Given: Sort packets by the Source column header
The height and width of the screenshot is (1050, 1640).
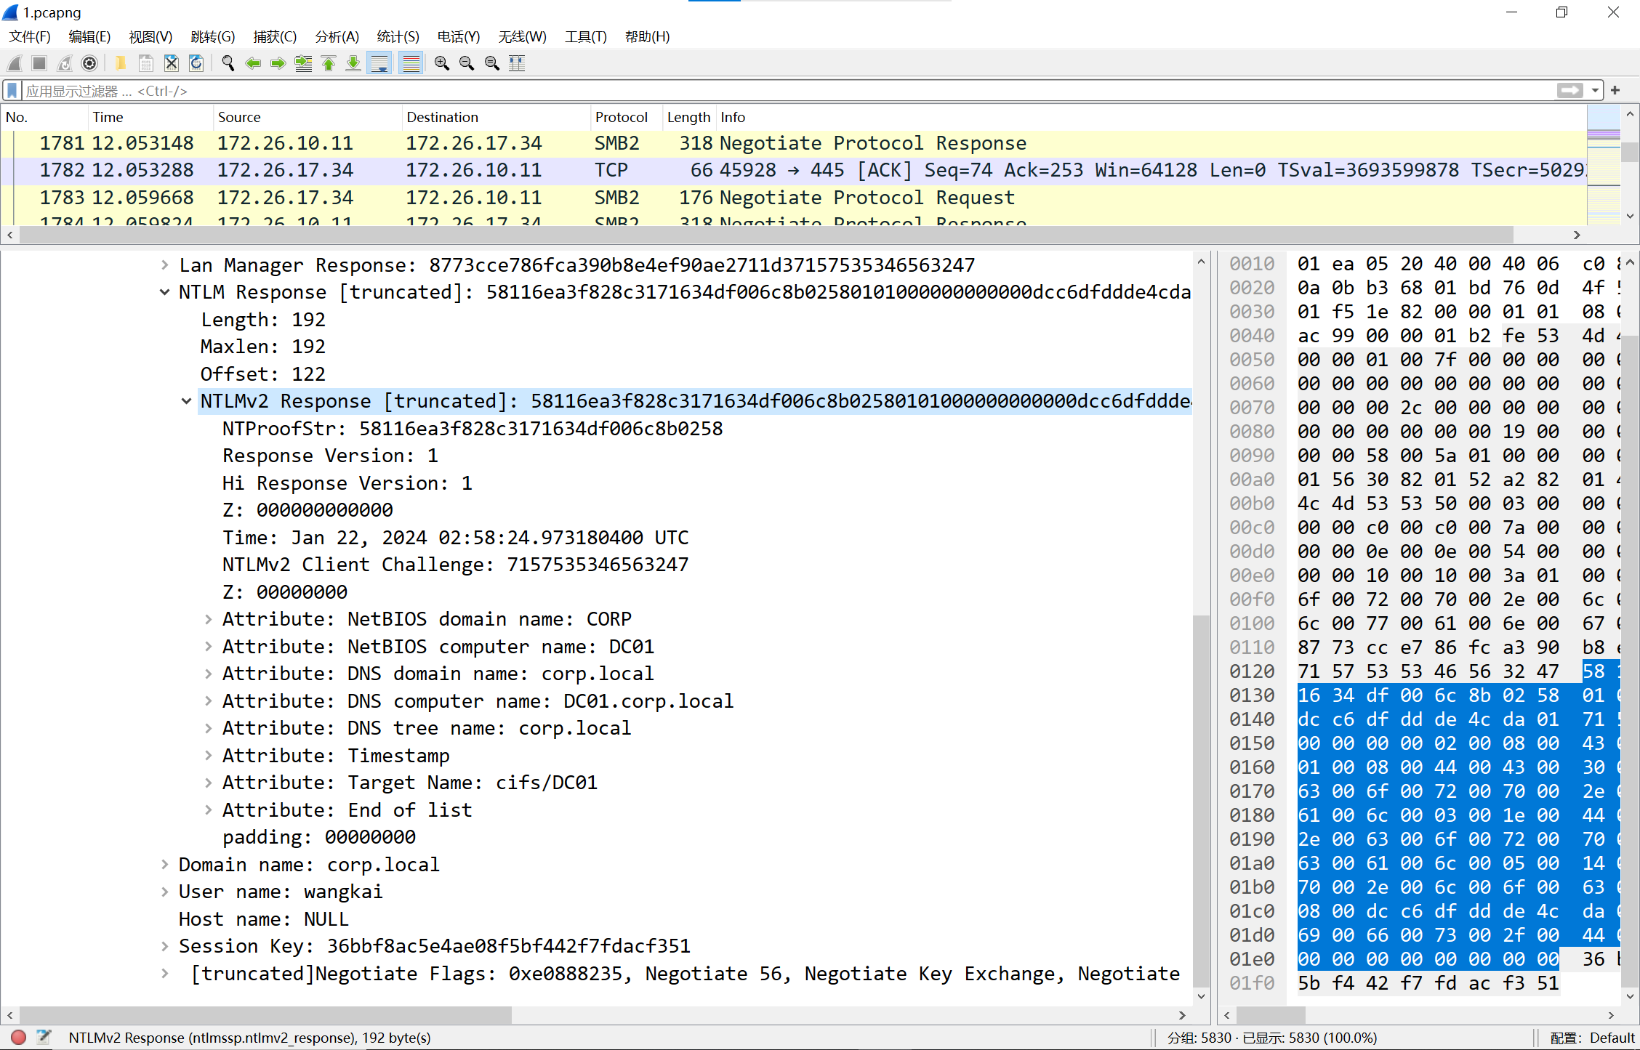Looking at the screenshot, I should pyautogui.click(x=307, y=117).
